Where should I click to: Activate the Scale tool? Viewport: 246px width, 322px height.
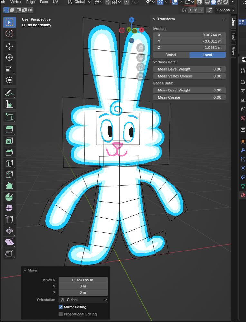[x=9, y=69]
